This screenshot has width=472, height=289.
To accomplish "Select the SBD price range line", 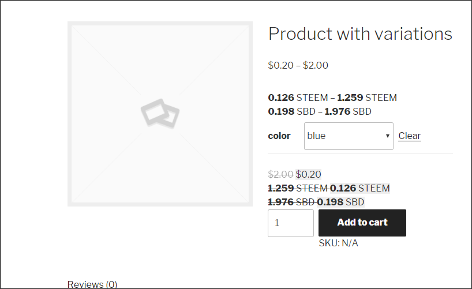I will pyautogui.click(x=320, y=111).
